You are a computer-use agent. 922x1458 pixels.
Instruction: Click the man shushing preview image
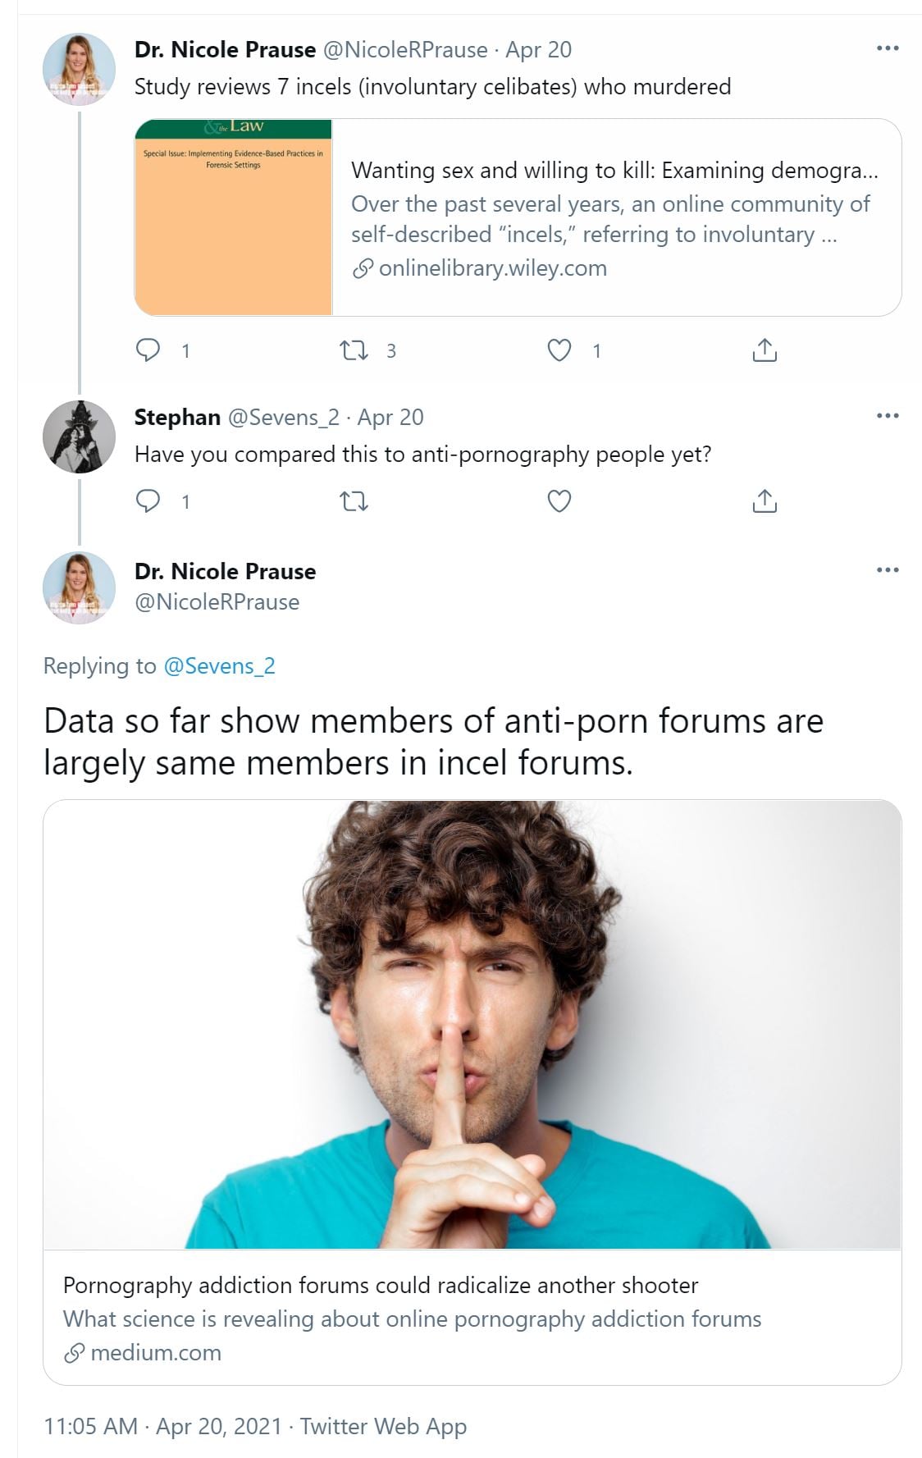pyautogui.click(x=472, y=1024)
